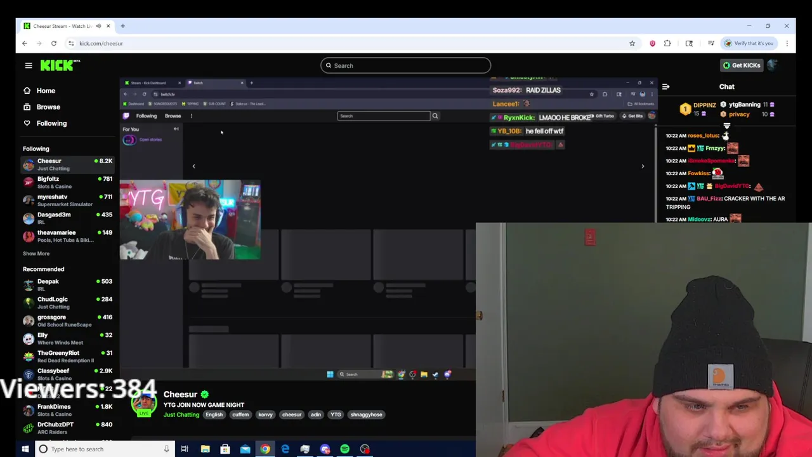Select the shnaggyhose tag
This screenshot has width=812, height=457.
366,414
